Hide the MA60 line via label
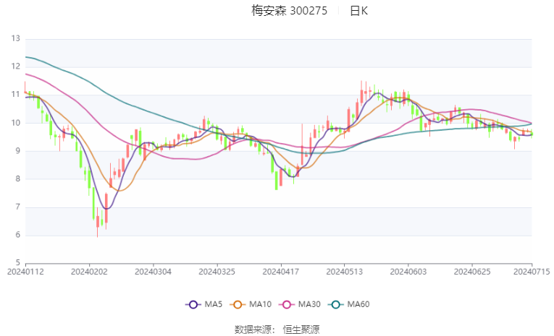 [x=358, y=304]
